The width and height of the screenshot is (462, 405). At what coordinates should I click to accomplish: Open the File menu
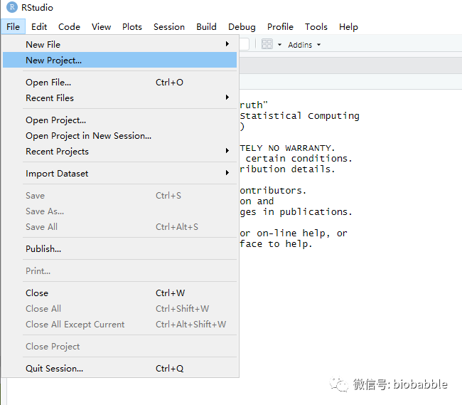[13, 27]
